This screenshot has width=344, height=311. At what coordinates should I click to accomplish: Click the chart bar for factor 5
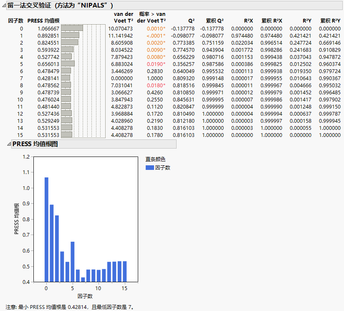coord(72,261)
